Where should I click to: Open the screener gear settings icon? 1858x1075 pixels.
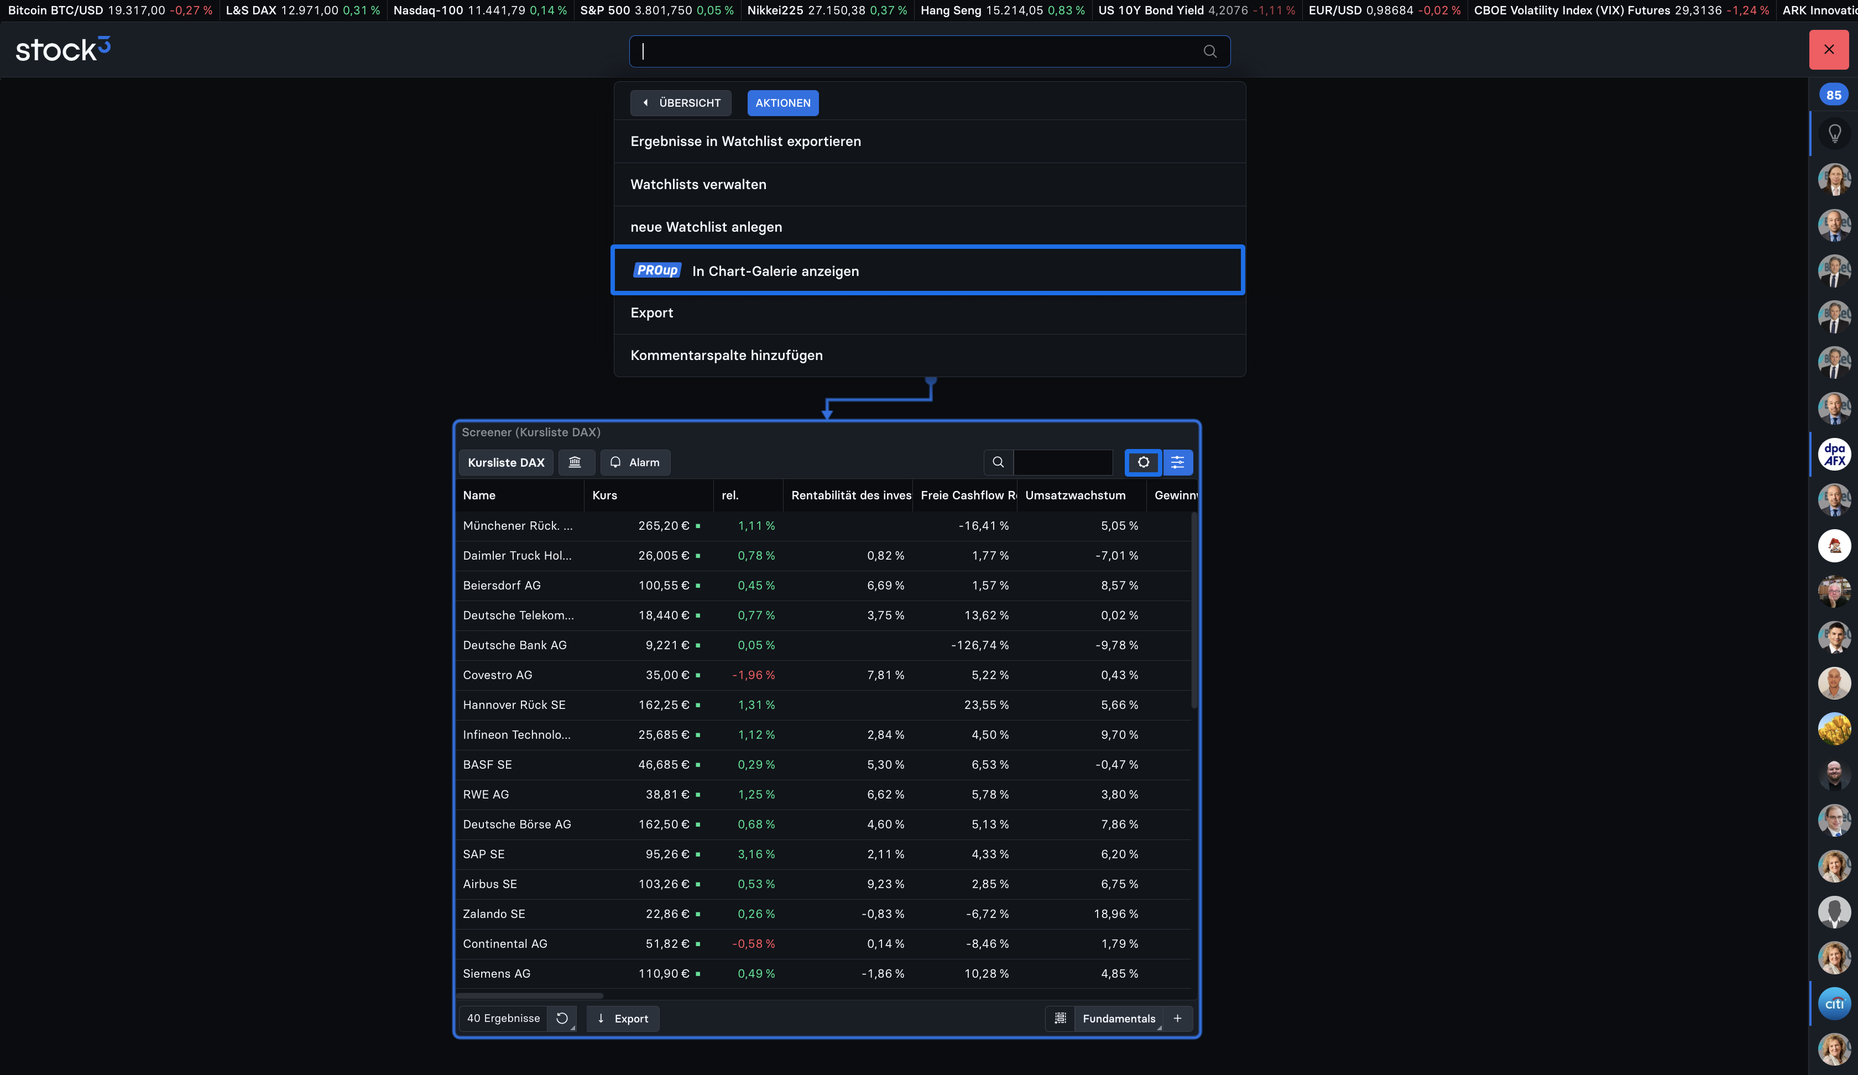[x=1143, y=462]
